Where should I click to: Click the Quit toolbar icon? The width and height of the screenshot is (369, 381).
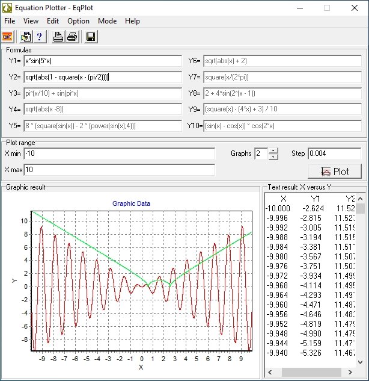point(7,37)
